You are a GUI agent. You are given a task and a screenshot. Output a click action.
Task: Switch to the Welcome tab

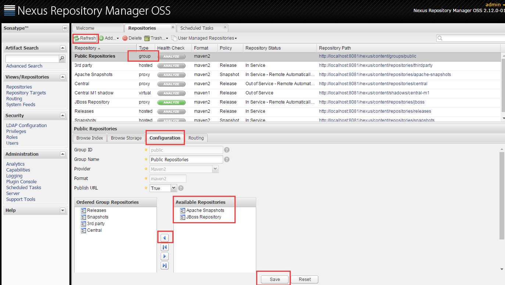(x=98, y=28)
